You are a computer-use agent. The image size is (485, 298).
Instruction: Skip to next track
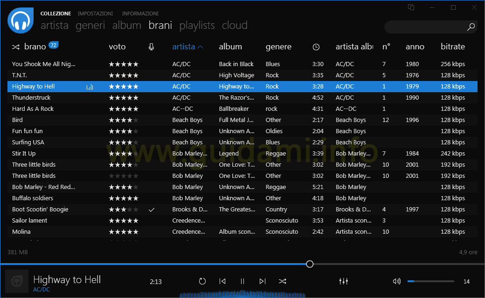coord(262,281)
